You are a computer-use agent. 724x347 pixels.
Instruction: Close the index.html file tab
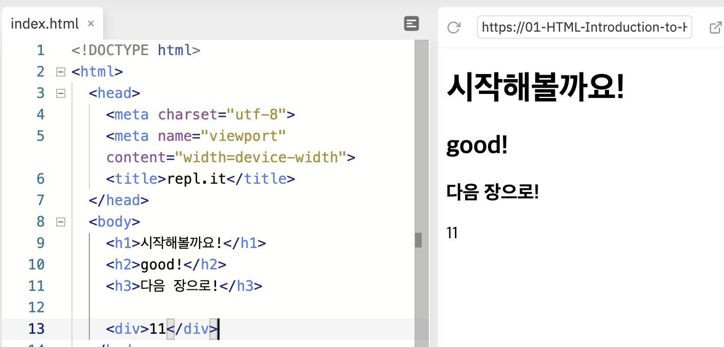click(90, 23)
